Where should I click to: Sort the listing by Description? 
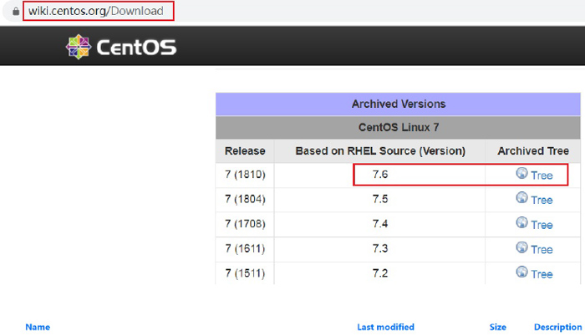click(557, 327)
